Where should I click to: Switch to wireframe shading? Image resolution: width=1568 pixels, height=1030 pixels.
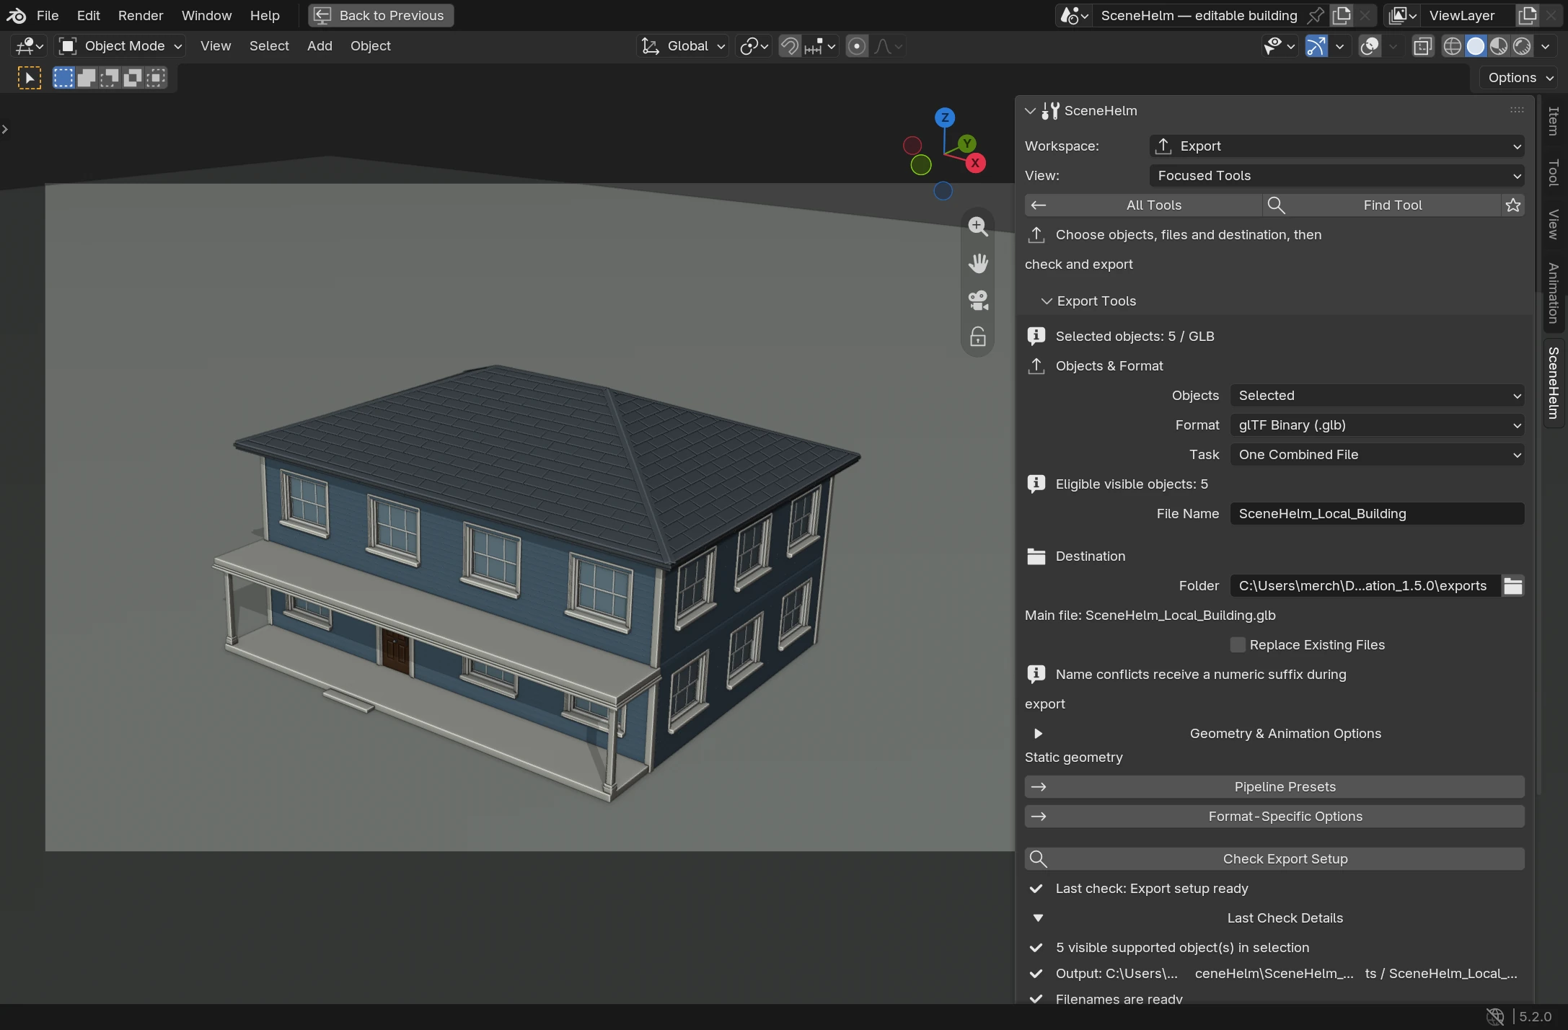1452,46
